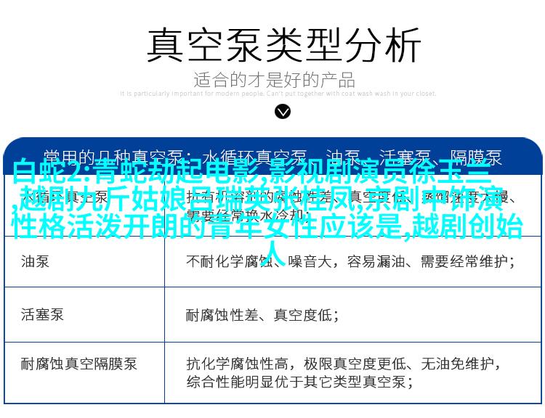Click the black circular down-chevron icon

(283, 111)
